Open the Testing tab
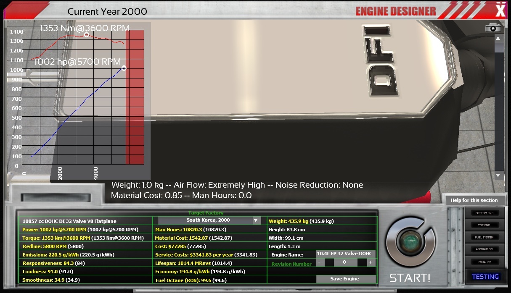This screenshot has width=511, height=293. 485,277
